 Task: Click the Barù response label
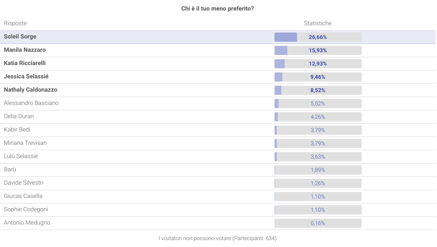(10, 170)
